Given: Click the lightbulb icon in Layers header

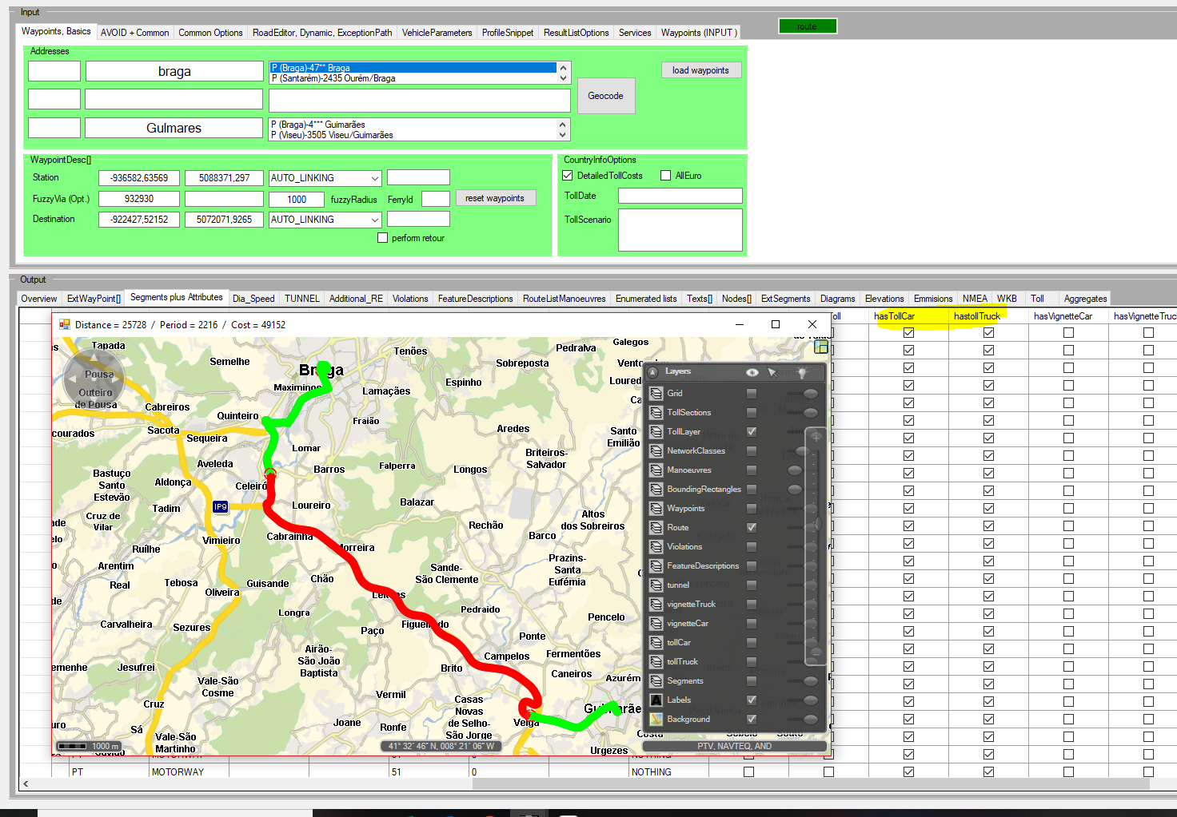Looking at the screenshot, I should pyautogui.click(x=802, y=372).
